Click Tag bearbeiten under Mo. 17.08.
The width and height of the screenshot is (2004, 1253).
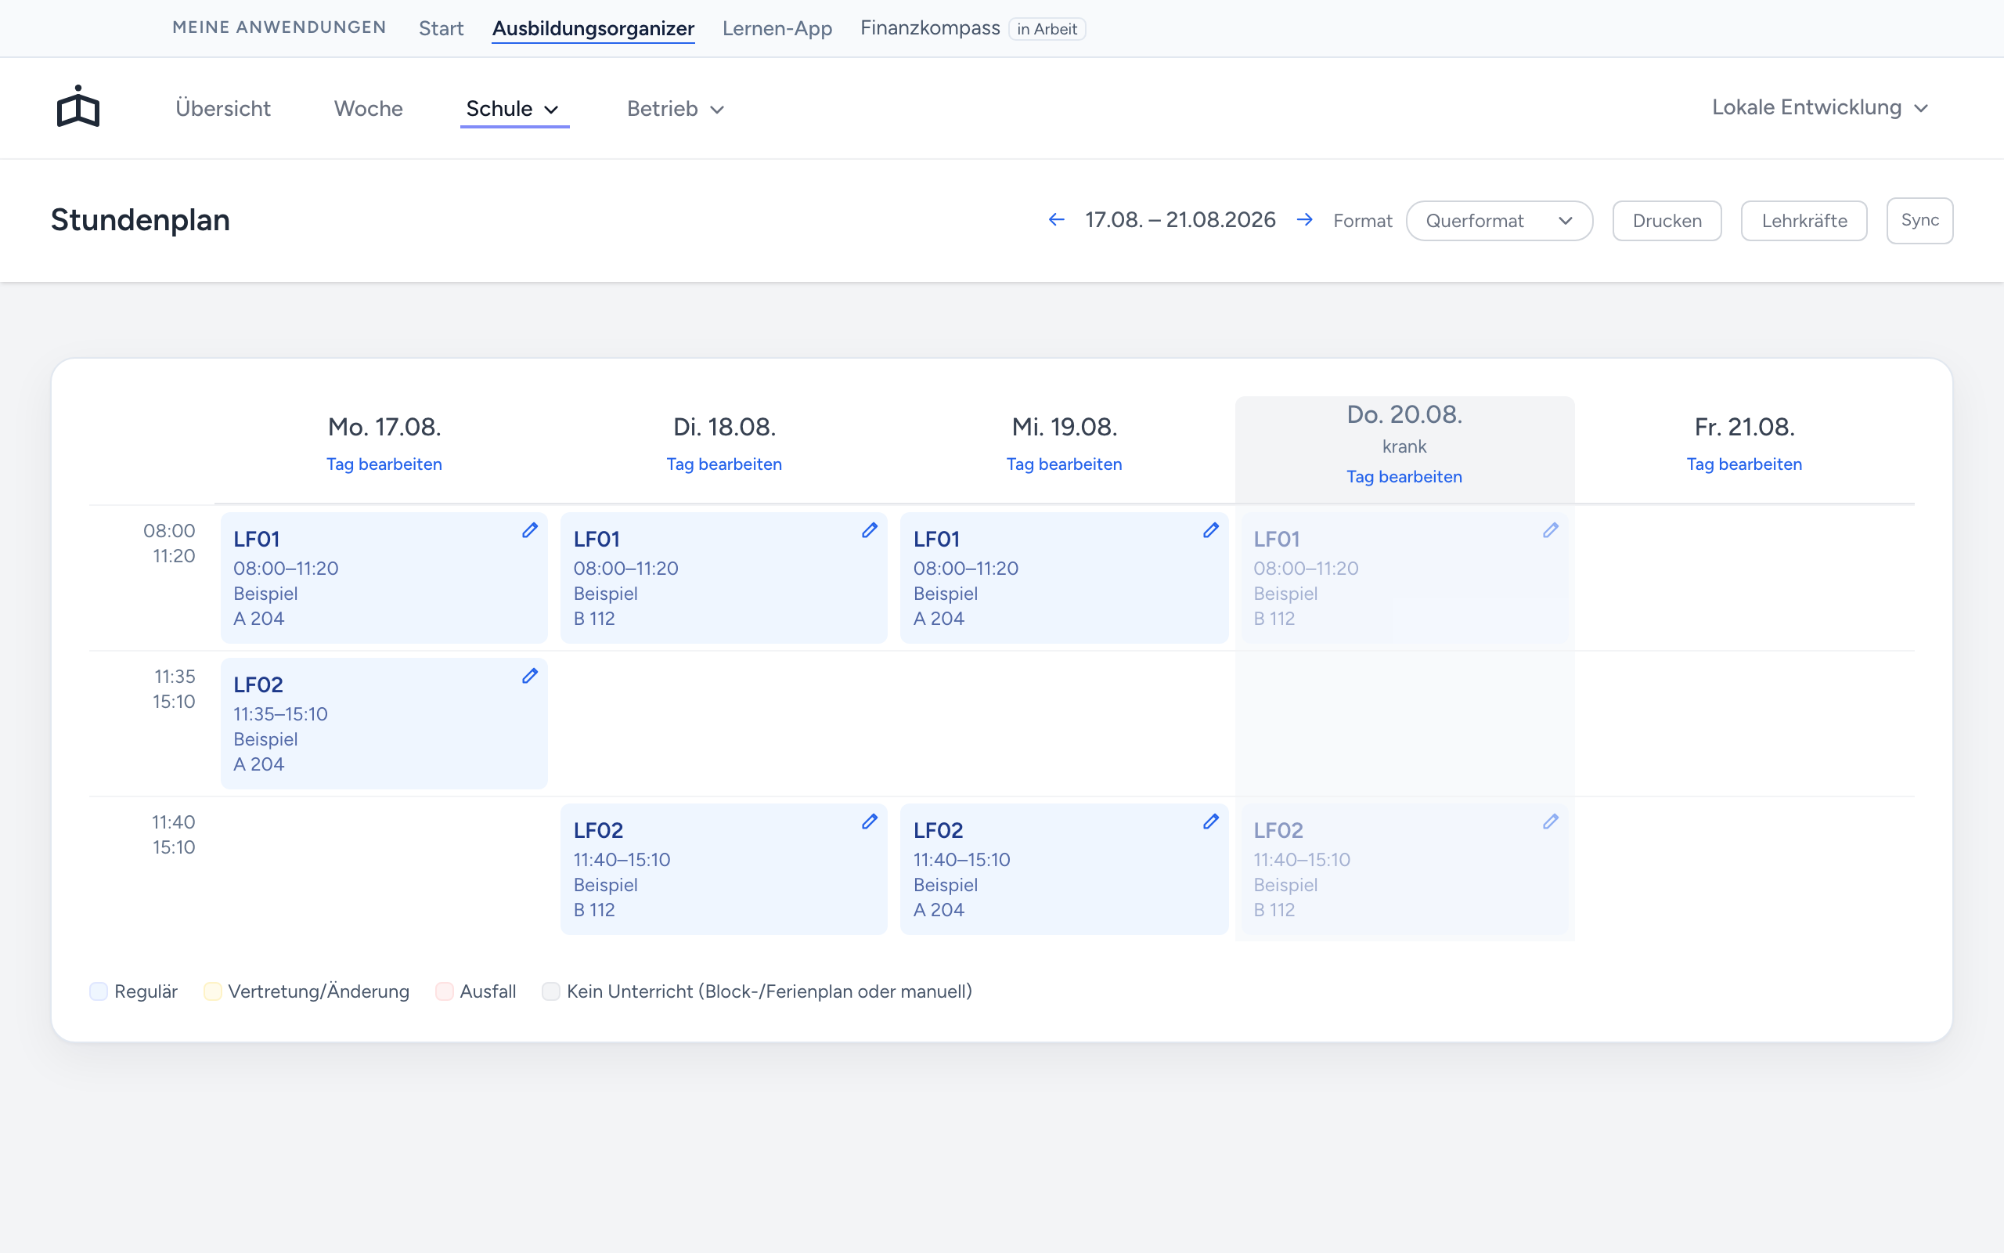[384, 464]
